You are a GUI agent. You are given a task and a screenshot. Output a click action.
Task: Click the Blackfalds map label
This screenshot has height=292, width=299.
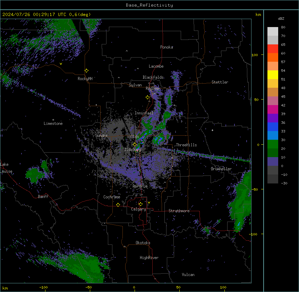point(153,77)
